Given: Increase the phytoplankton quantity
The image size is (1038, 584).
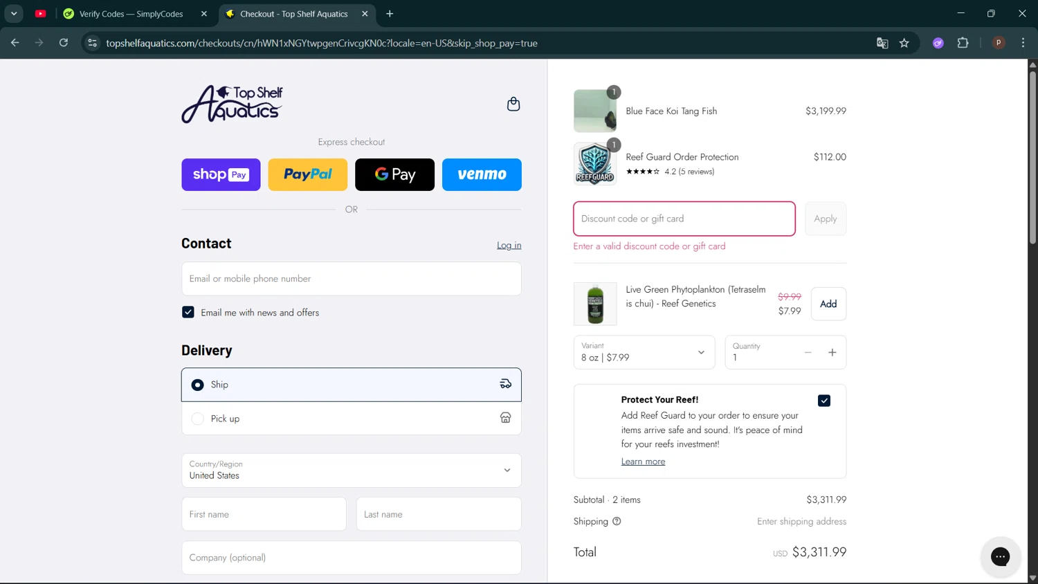Looking at the screenshot, I should [832, 353].
